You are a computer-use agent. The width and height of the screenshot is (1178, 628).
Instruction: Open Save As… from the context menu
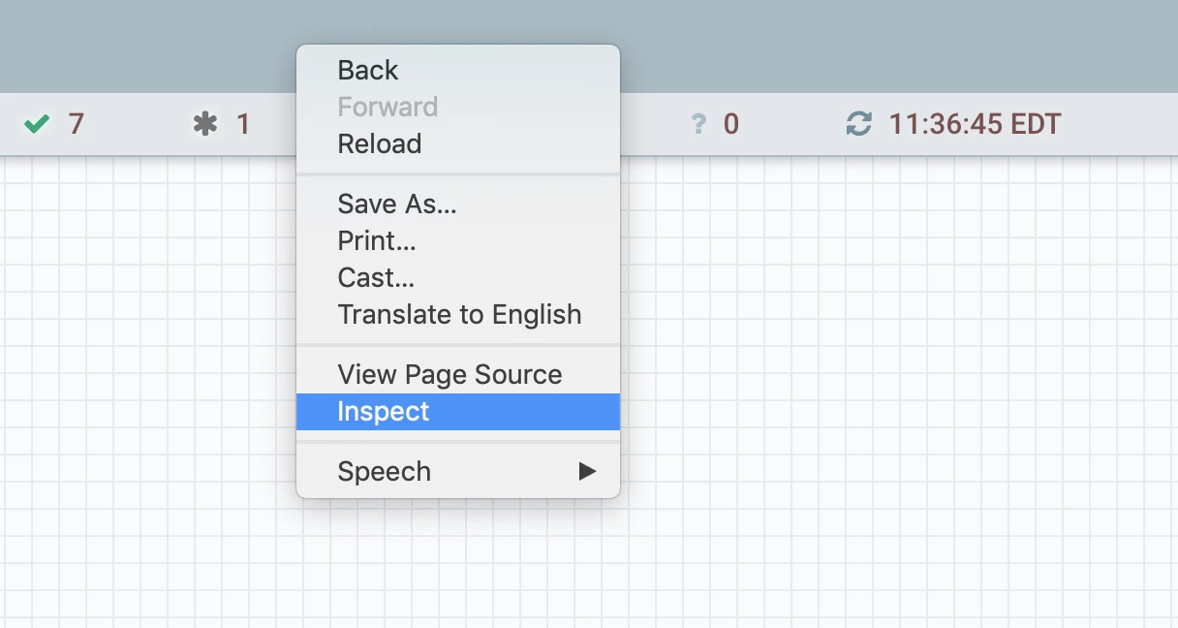[458, 204]
